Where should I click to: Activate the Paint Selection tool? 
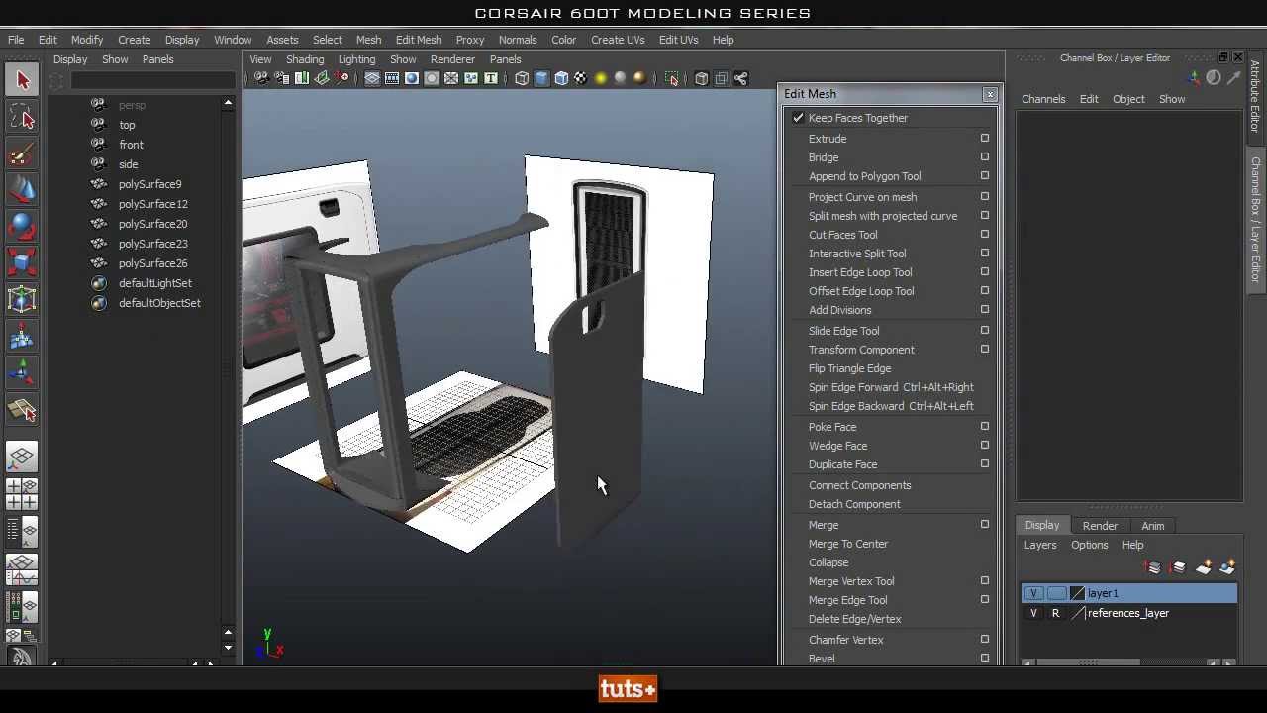[x=22, y=153]
